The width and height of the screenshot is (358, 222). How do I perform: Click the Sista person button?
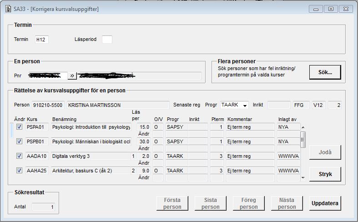pos(211,203)
